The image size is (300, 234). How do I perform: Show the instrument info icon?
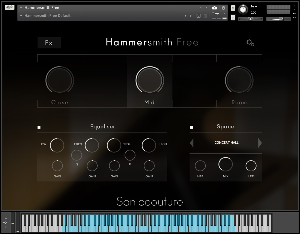223,8
